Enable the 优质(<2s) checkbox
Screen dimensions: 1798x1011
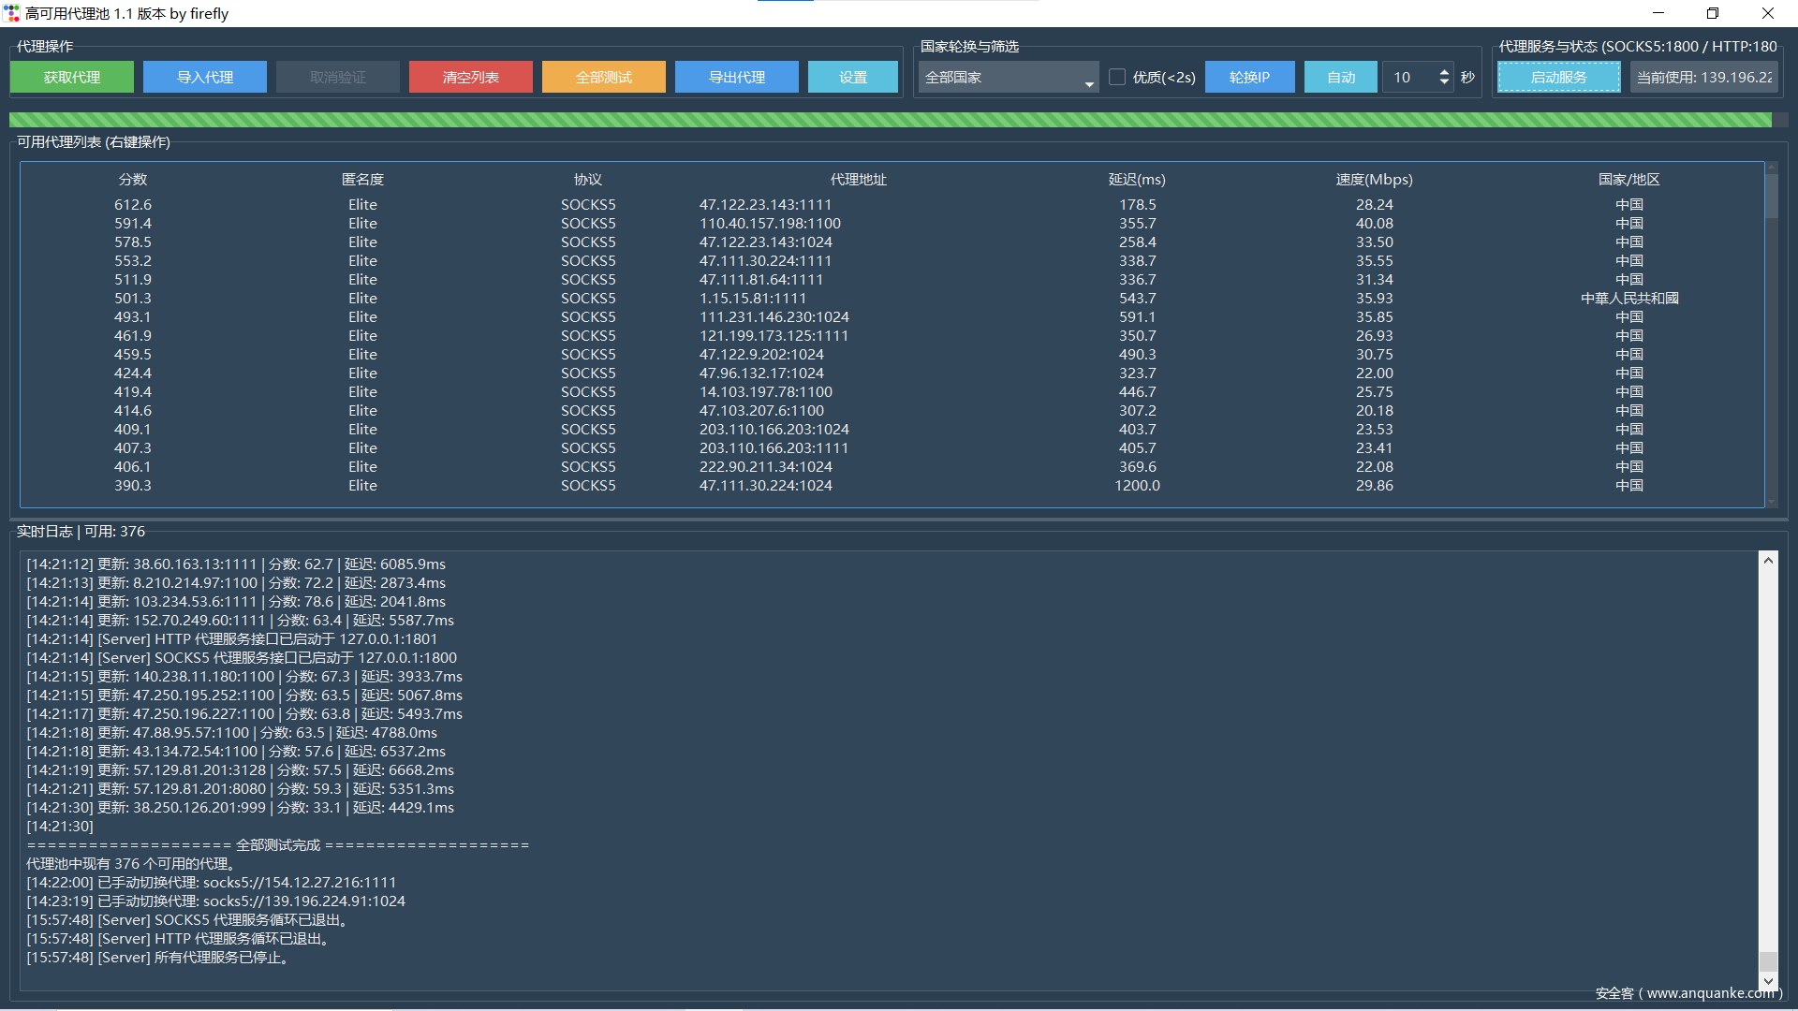[1117, 78]
